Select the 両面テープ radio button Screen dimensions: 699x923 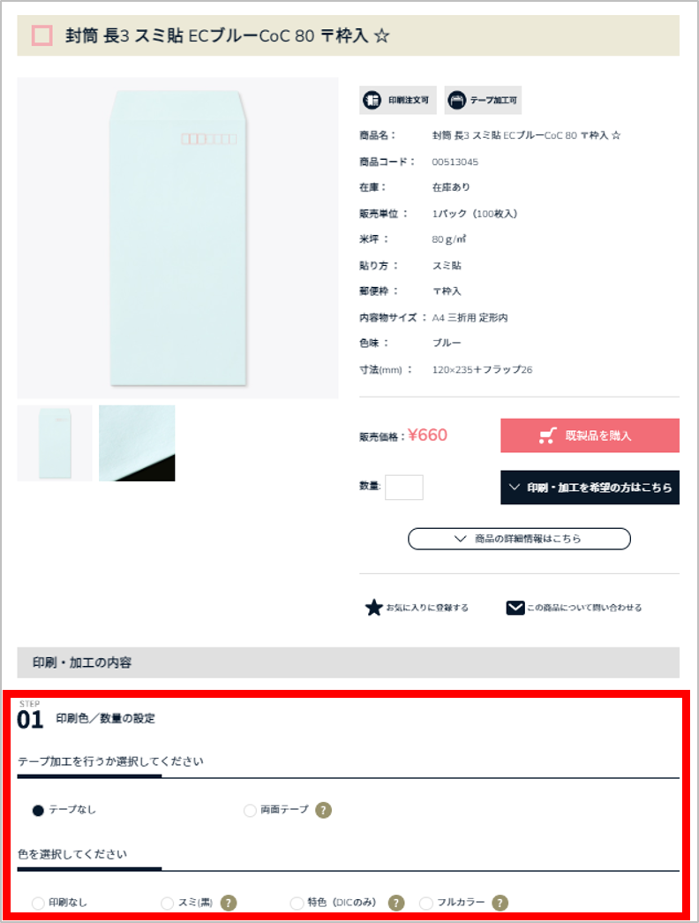click(250, 811)
